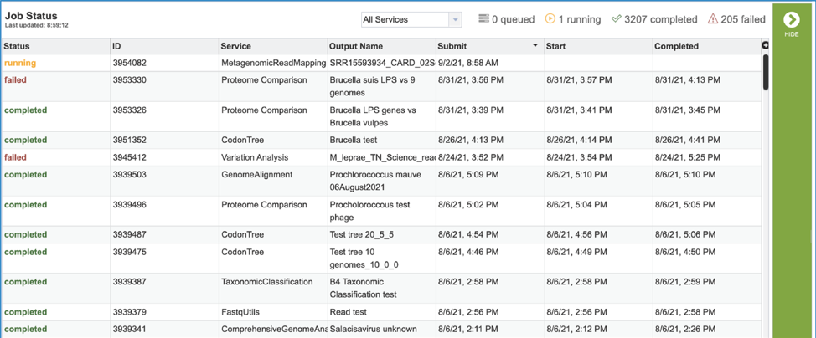Click the vertical scrollbar thumb
This screenshot has height=338, width=816.
pyautogui.click(x=766, y=72)
